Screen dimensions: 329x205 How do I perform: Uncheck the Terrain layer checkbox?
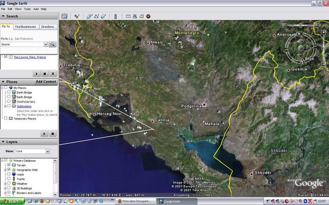click(9, 165)
